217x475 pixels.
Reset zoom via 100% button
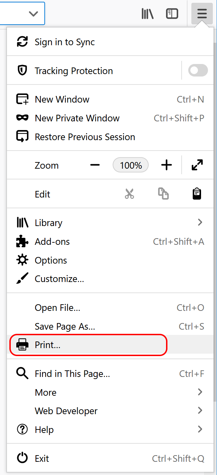pyautogui.click(x=131, y=165)
